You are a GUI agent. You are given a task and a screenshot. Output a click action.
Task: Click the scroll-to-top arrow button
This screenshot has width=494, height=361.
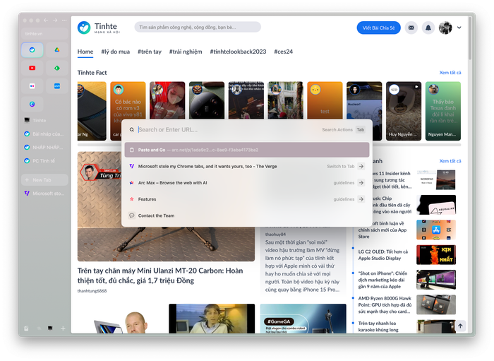coord(460,326)
